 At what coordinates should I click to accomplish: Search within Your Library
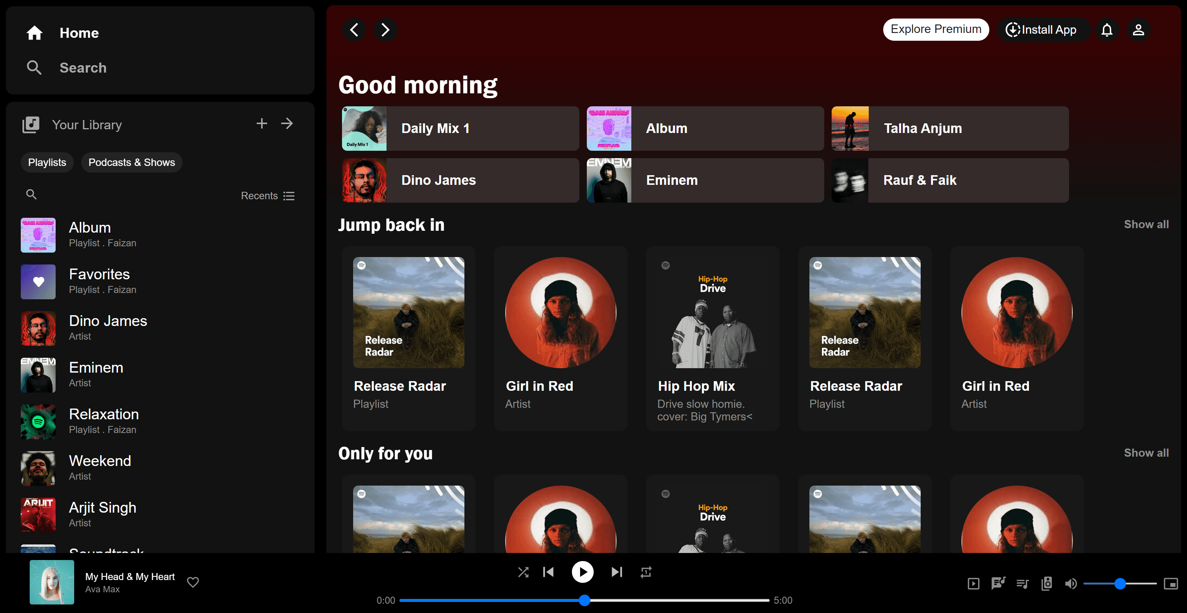click(x=31, y=194)
